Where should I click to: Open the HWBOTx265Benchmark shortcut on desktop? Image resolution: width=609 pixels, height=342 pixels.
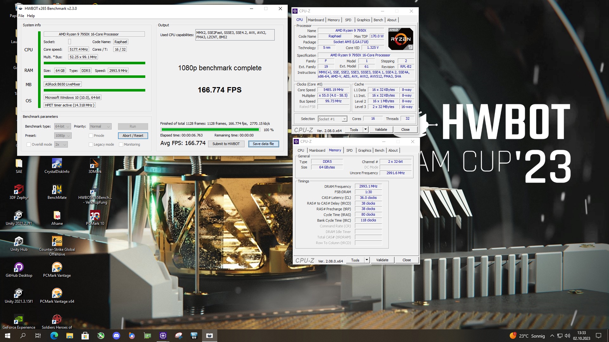tap(95, 194)
